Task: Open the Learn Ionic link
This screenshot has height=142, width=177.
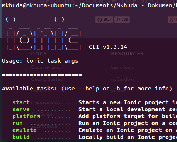Action: coord(123,67)
